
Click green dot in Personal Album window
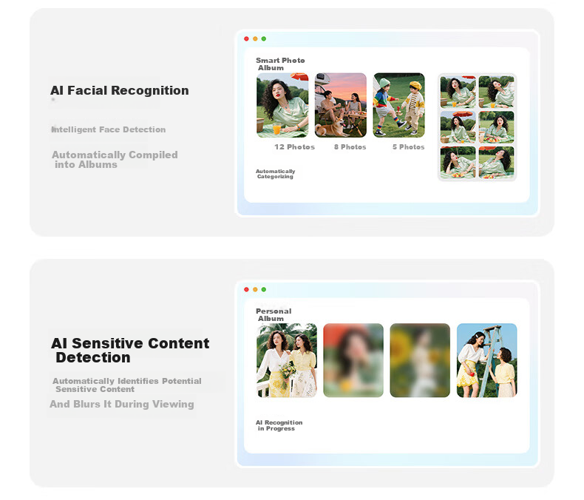click(x=264, y=289)
